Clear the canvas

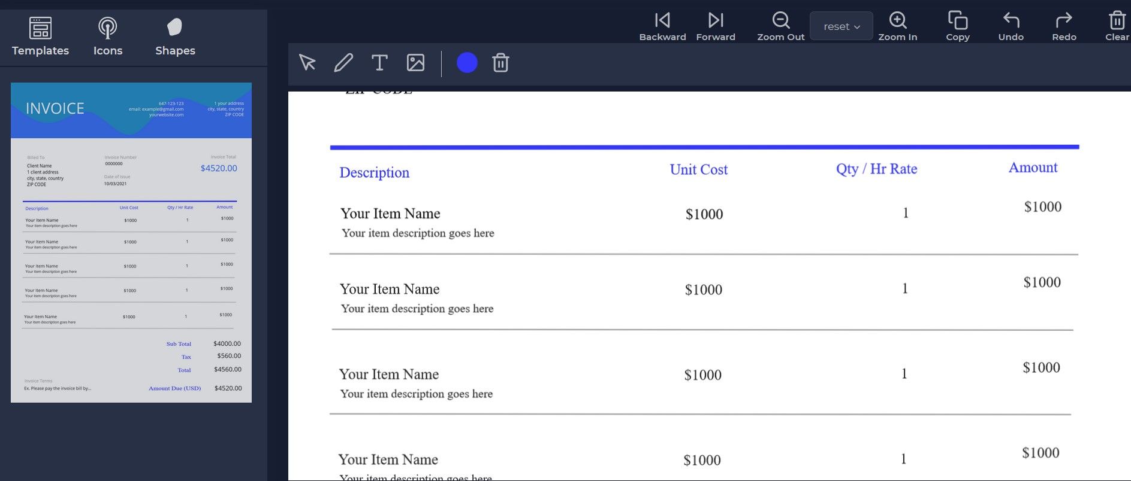click(1117, 26)
